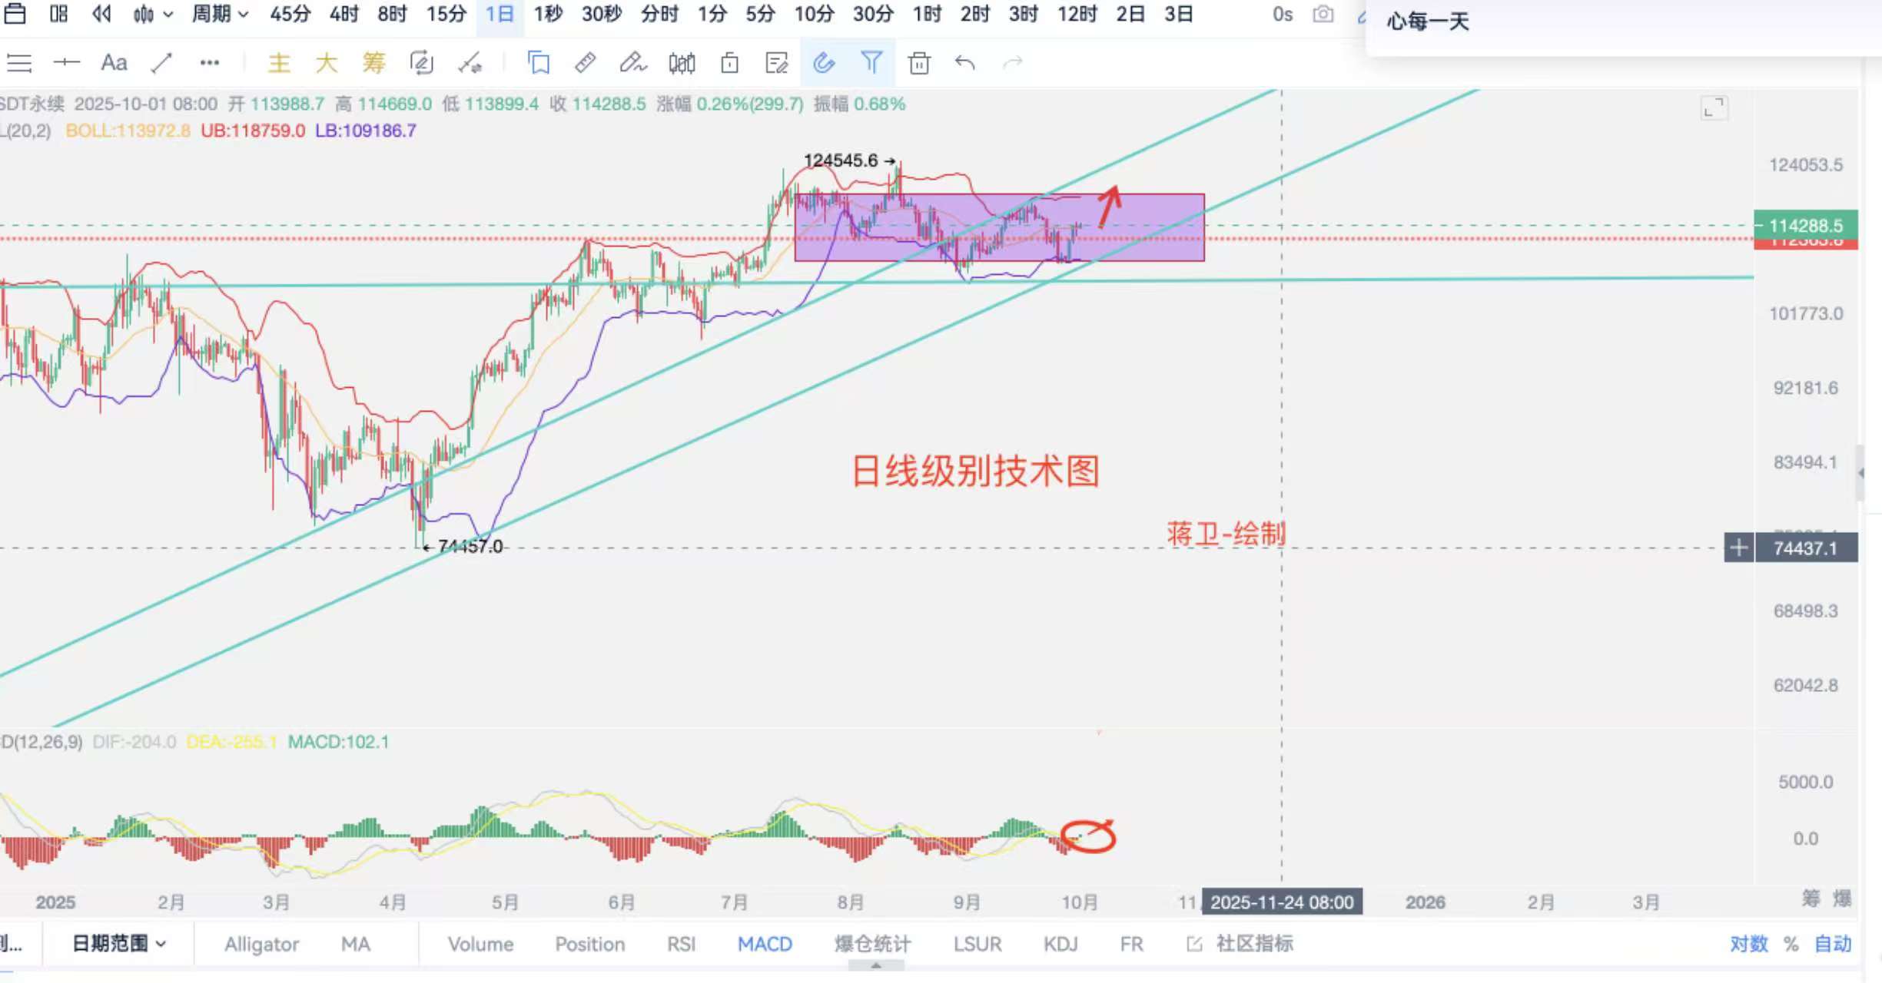1882x983 pixels.
Task: Open the multi-chart layout icon
Action: pyautogui.click(x=58, y=14)
